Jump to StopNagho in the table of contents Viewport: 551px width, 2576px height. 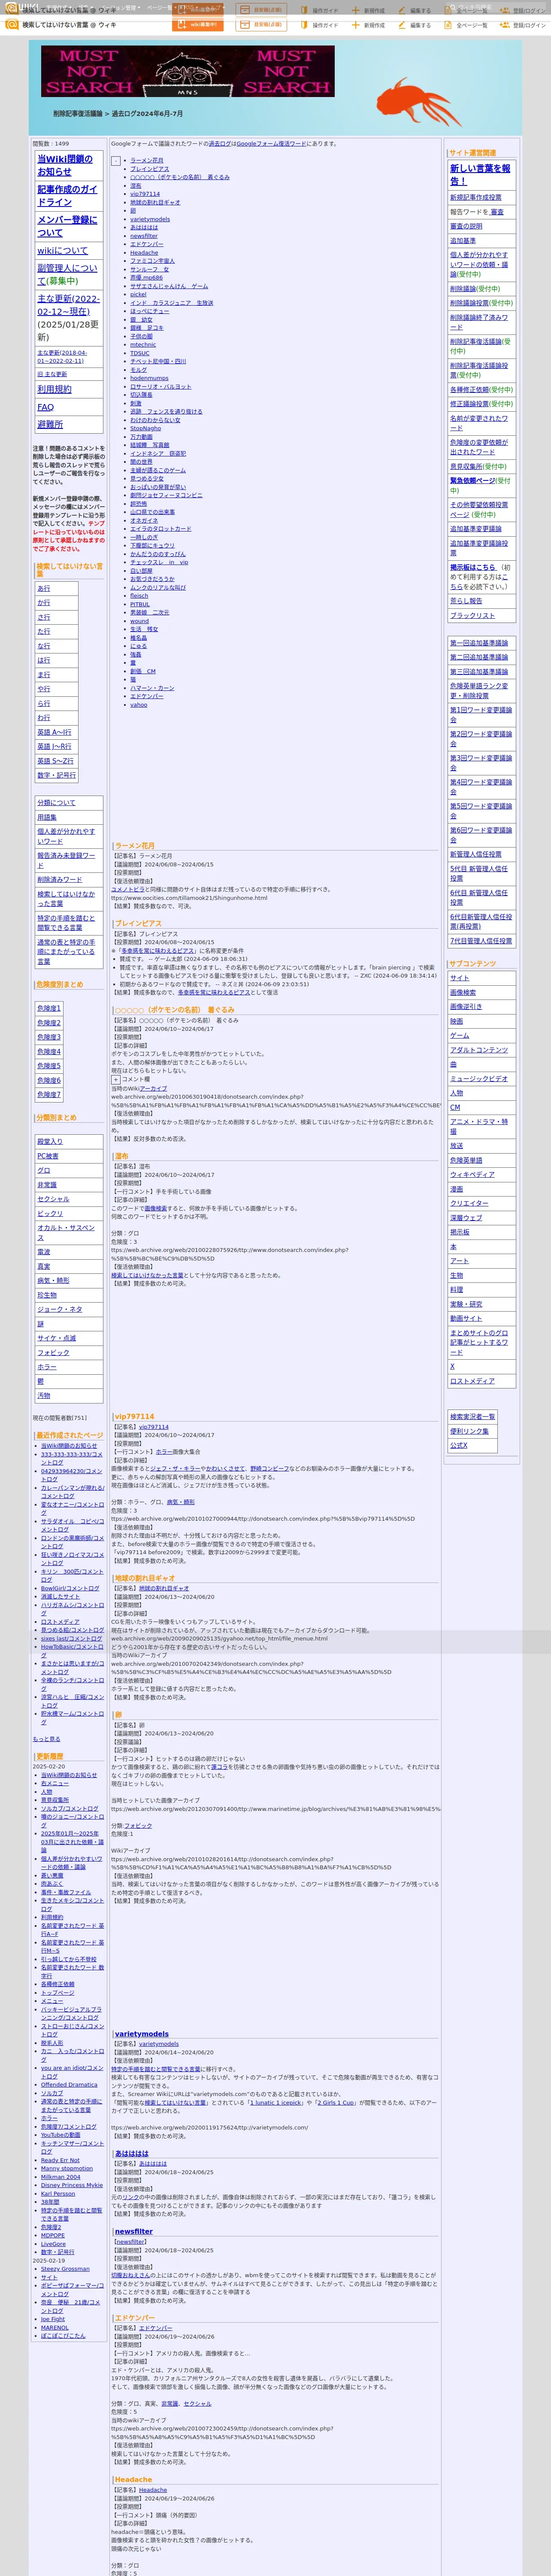tap(145, 428)
